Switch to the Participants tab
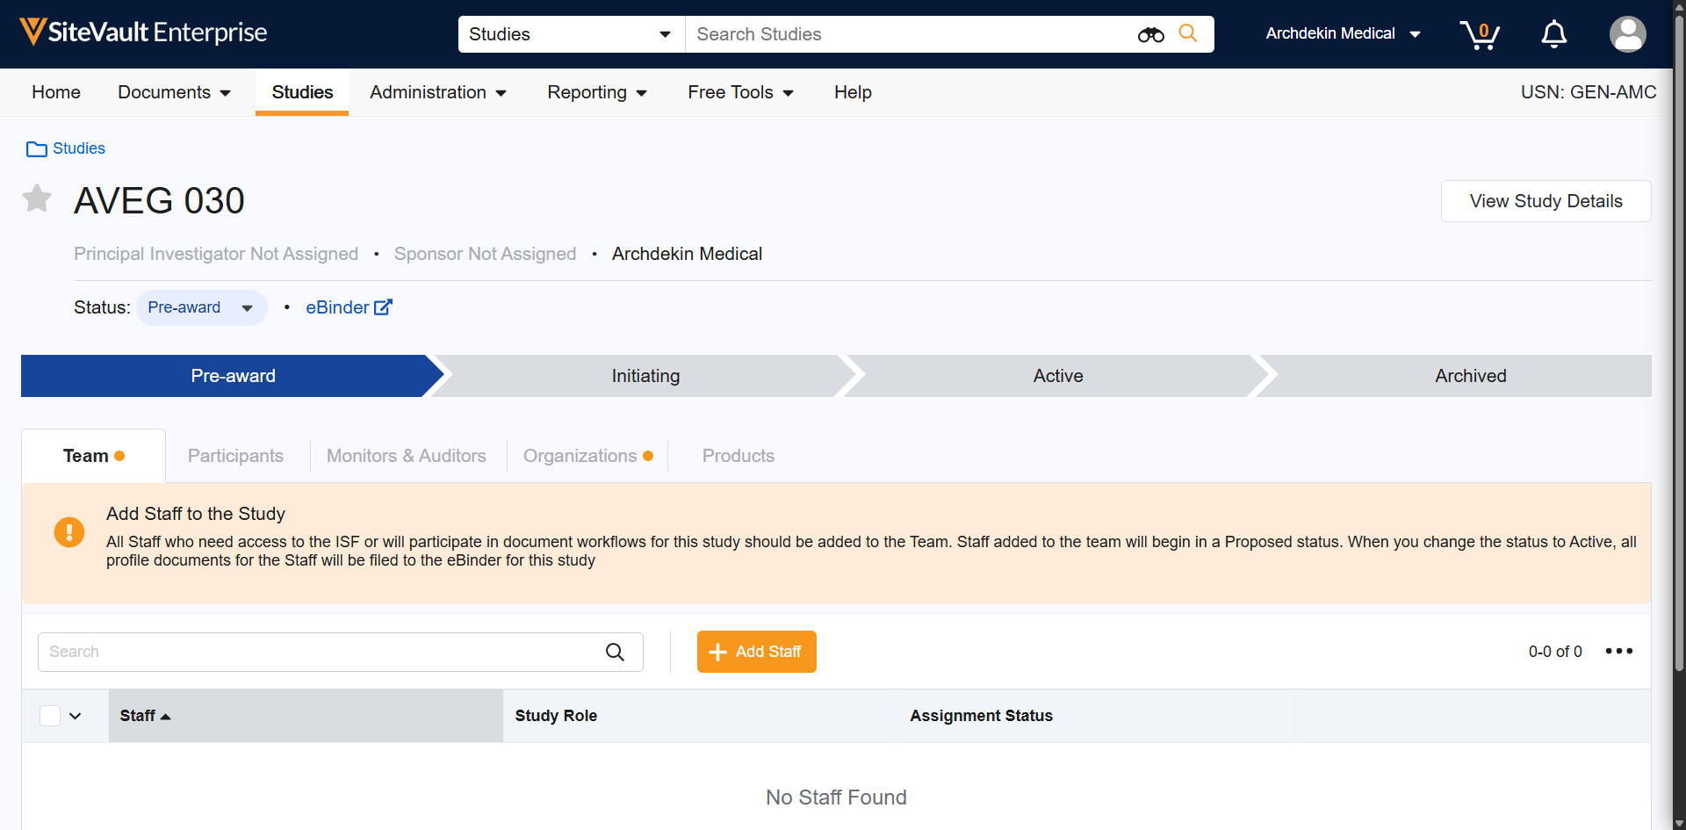 (235, 456)
